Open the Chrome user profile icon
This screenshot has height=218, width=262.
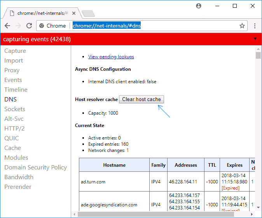click(x=199, y=6)
